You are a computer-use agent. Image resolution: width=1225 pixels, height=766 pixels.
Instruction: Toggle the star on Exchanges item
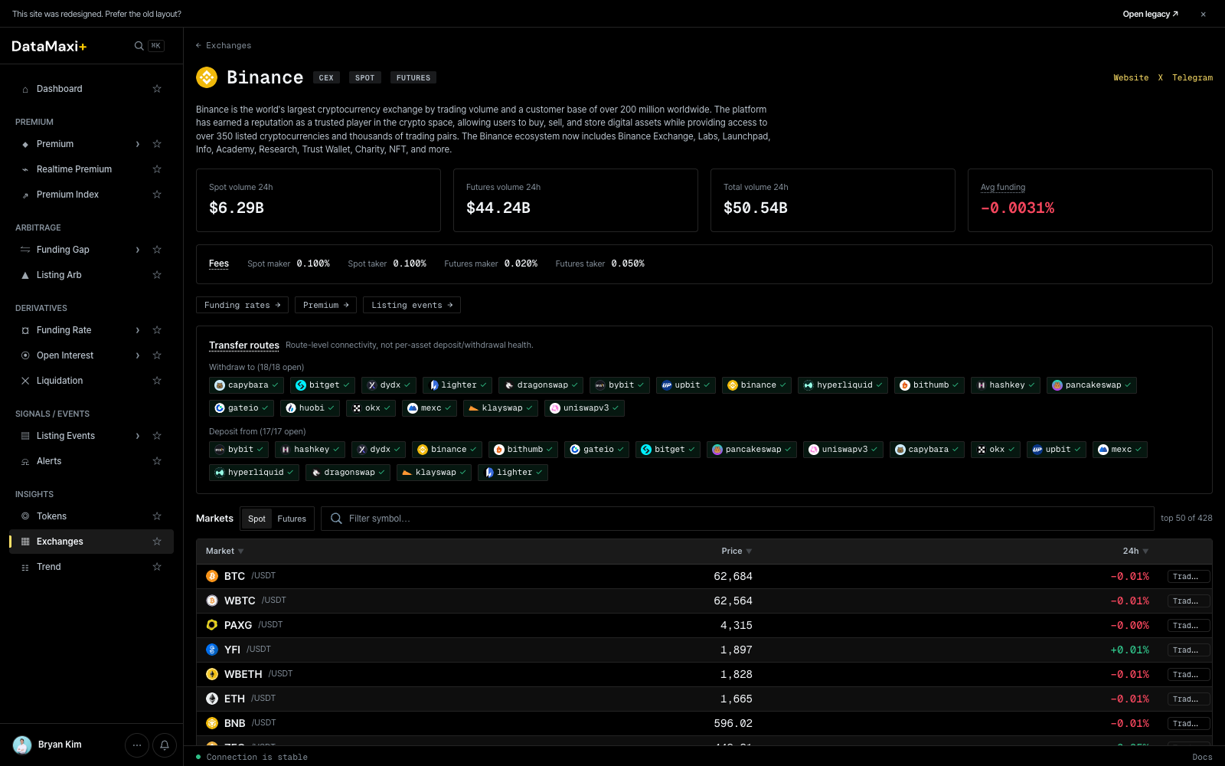click(x=157, y=542)
